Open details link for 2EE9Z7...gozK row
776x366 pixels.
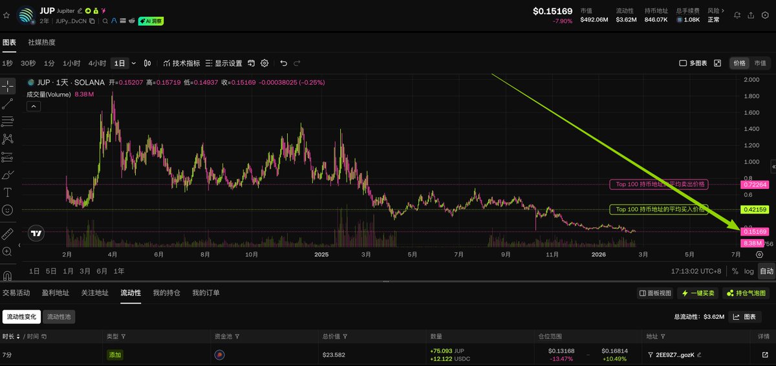[765, 355]
